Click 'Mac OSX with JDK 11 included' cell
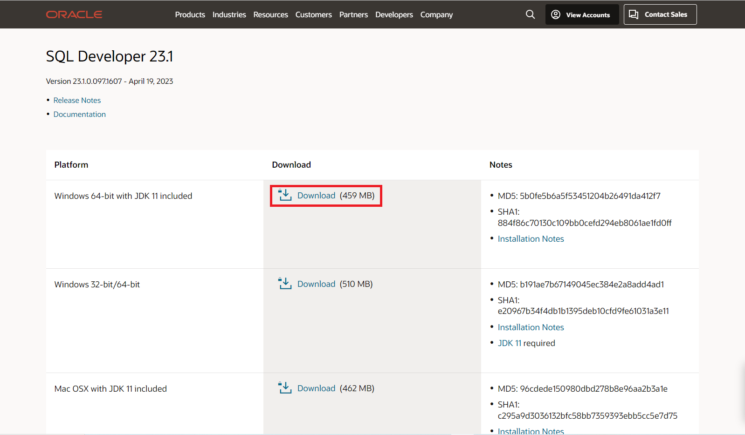 (x=110, y=388)
